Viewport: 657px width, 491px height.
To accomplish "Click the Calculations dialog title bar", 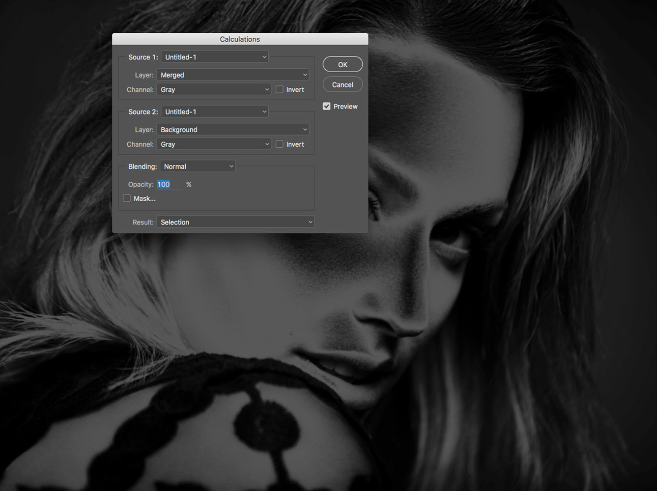I will [x=240, y=39].
